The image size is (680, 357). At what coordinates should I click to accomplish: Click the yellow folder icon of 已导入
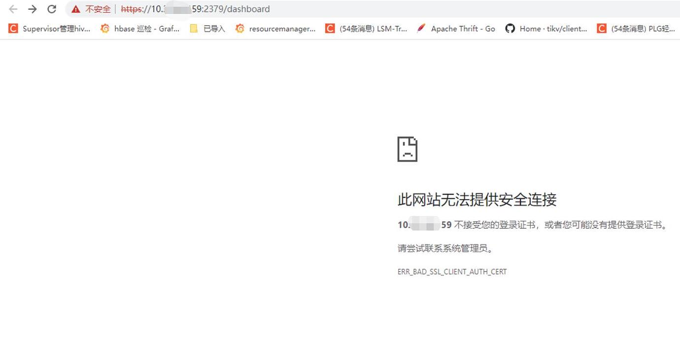tap(194, 29)
